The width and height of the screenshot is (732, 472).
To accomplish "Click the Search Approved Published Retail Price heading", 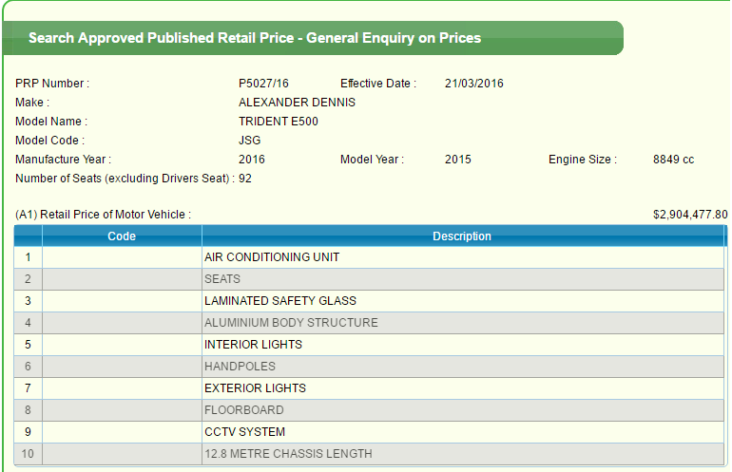I will 255,39.
